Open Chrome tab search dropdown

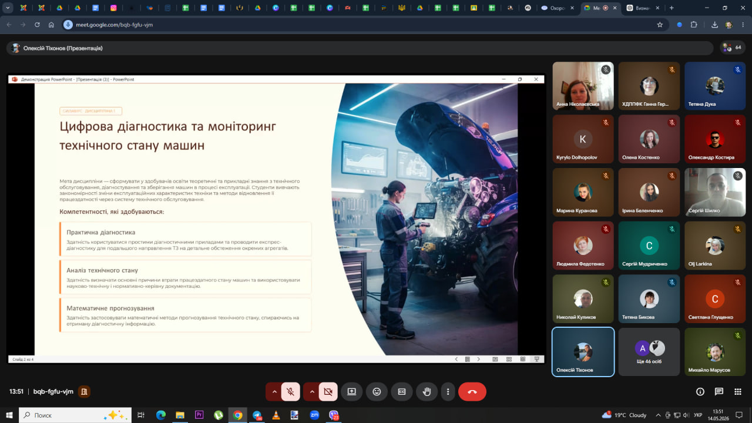click(8, 8)
